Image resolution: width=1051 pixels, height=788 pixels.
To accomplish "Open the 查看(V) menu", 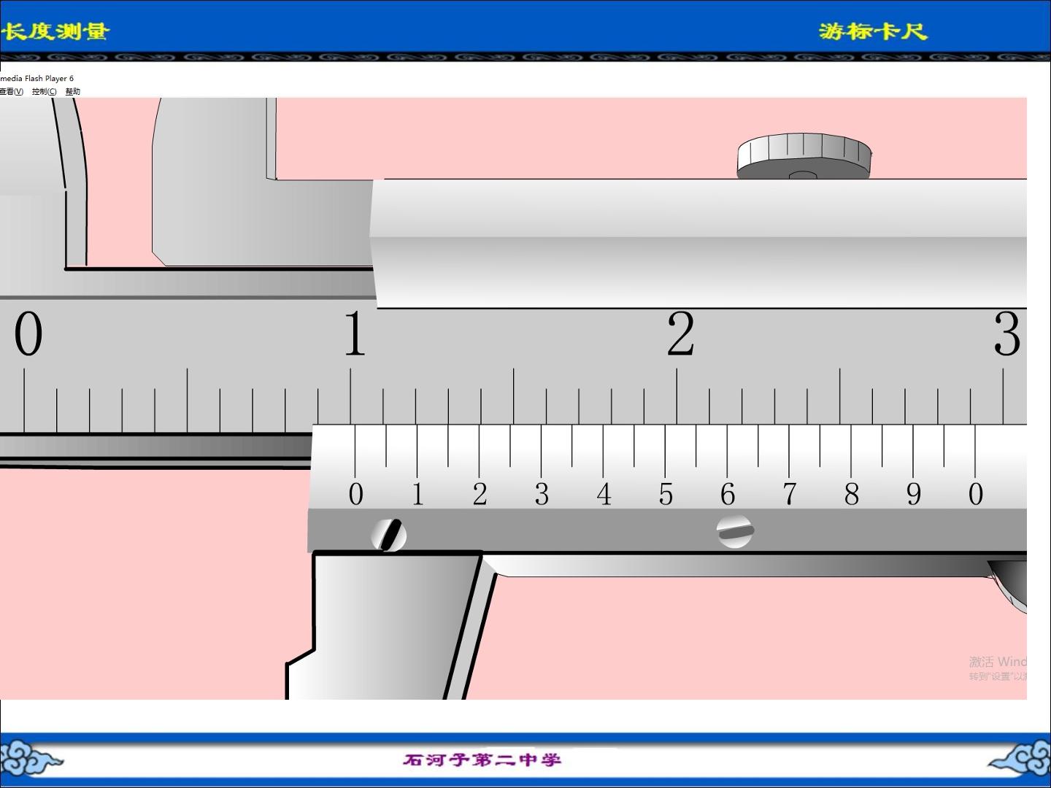I will click(11, 91).
